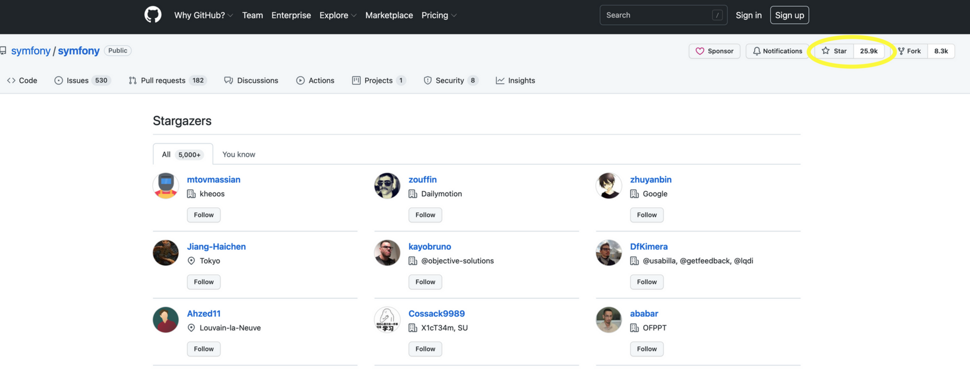The height and width of the screenshot is (371, 970).
Task: Click the Sign up button
Action: [789, 15]
